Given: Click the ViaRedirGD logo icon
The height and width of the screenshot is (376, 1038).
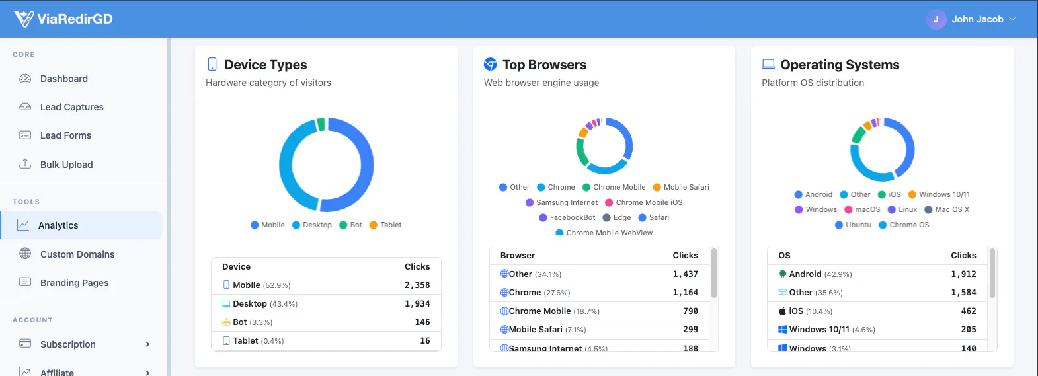Looking at the screenshot, I should [x=24, y=19].
